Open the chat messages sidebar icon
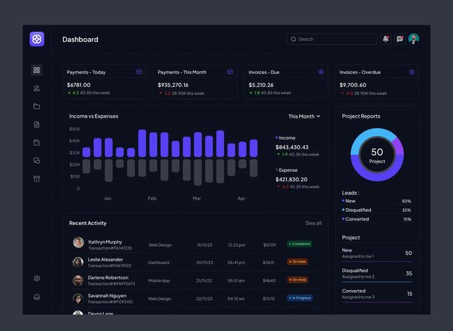This screenshot has width=453, height=331. click(x=36, y=161)
